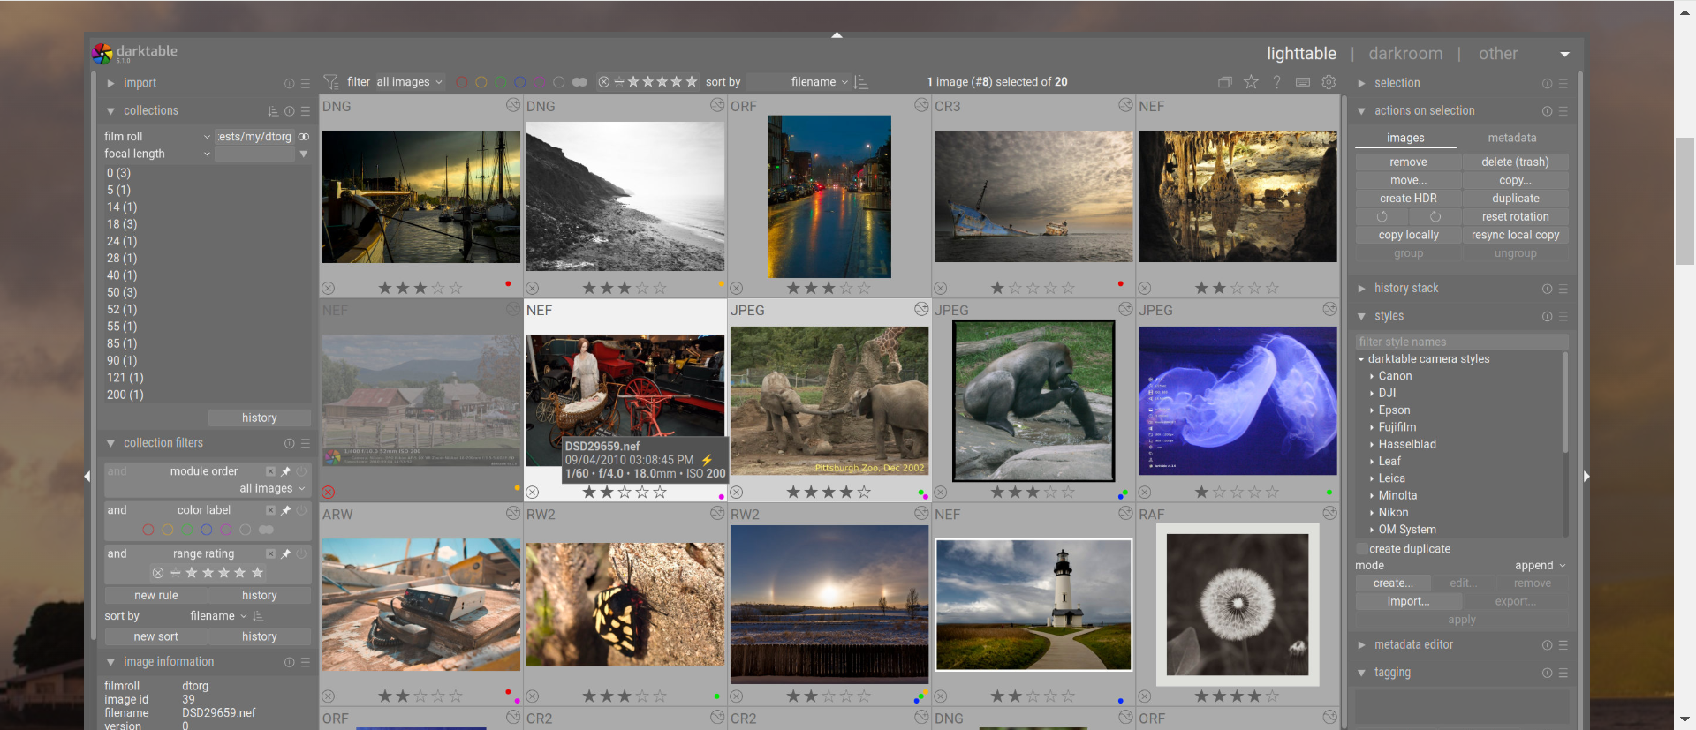Enable create duplicate checkbox in styles

point(1361,549)
